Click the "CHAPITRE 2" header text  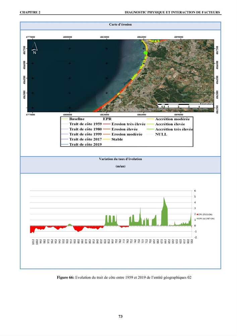pyautogui.click(x=30, y=12)
